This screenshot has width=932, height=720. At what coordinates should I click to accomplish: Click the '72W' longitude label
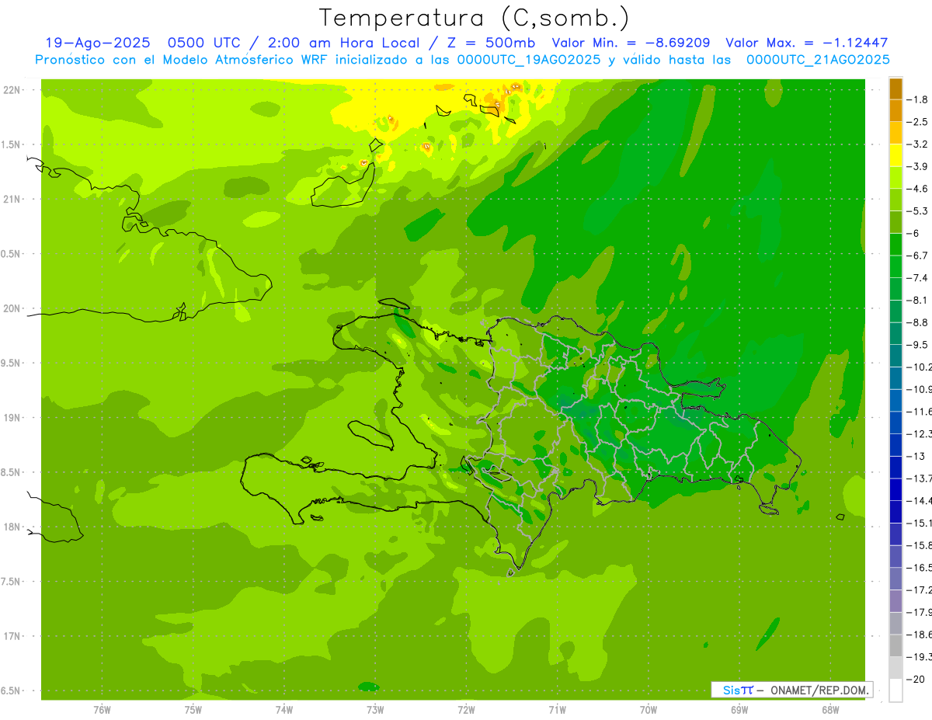pos(466,710)
